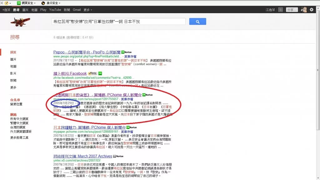Close the toolbar with X icon
The height and width of the screenshot is (180, 320).
tap(2, 3)
